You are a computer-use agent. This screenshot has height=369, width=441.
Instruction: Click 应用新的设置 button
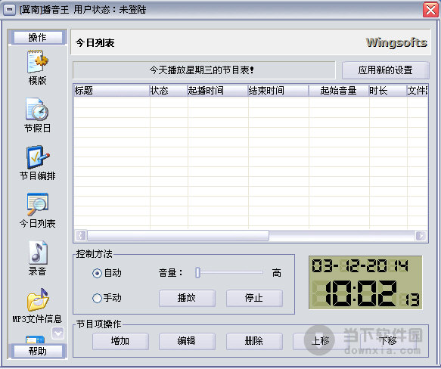tap(385, 70)
